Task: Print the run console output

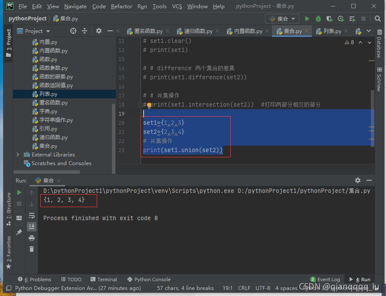Action: [32, 238]
